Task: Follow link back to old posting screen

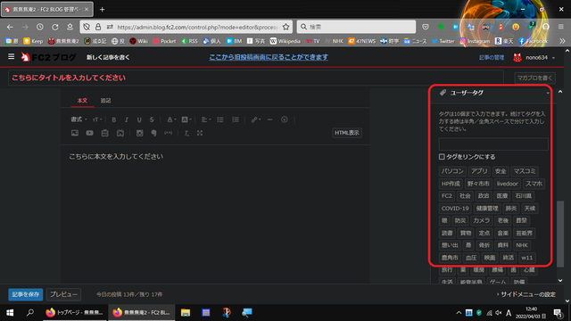Action: [x=269, y=57]
